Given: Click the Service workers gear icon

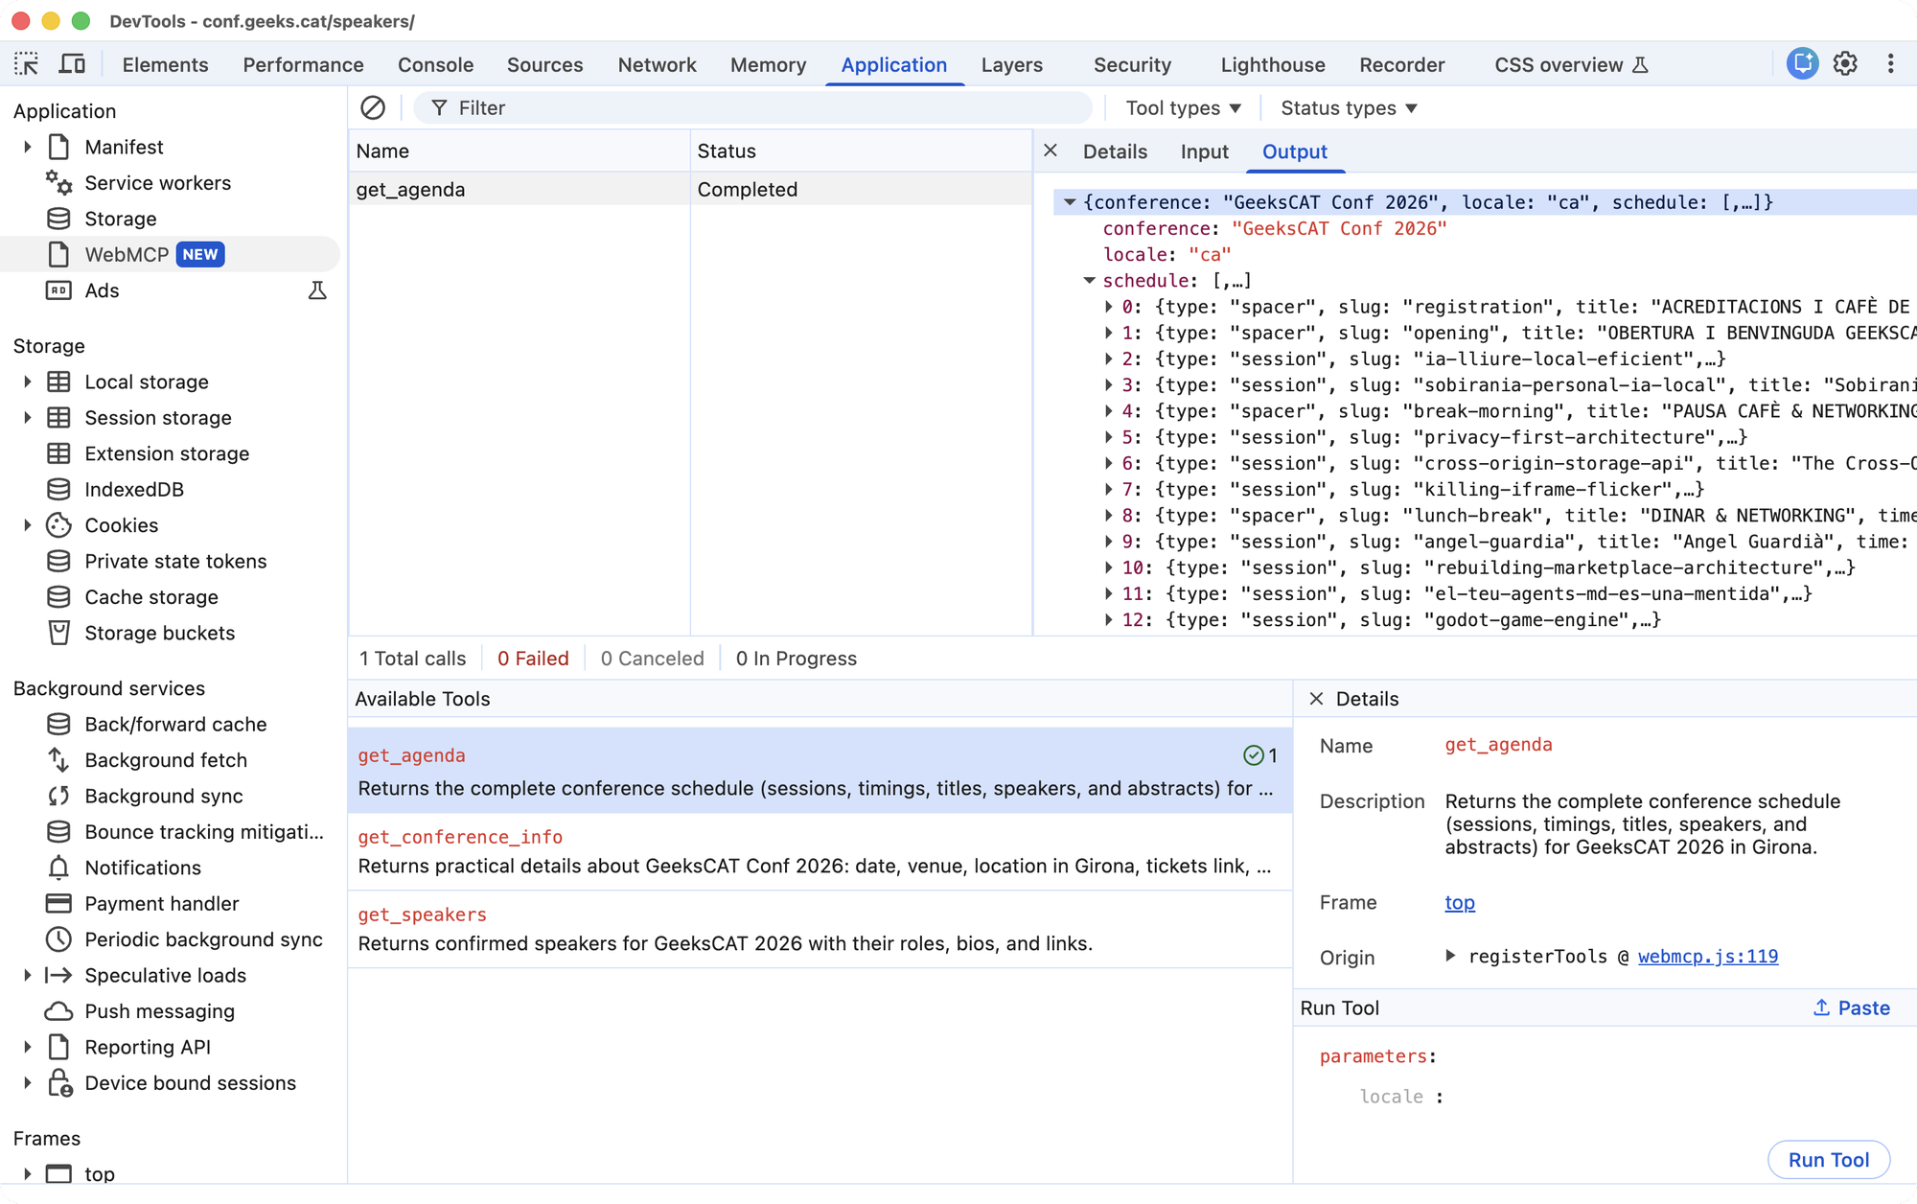Looking at the screenshot, I should pyautogui.click(x=59, y=183).
